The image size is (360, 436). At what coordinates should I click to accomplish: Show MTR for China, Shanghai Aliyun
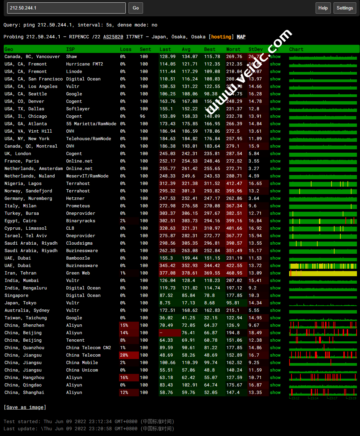(x=275, y=393)
